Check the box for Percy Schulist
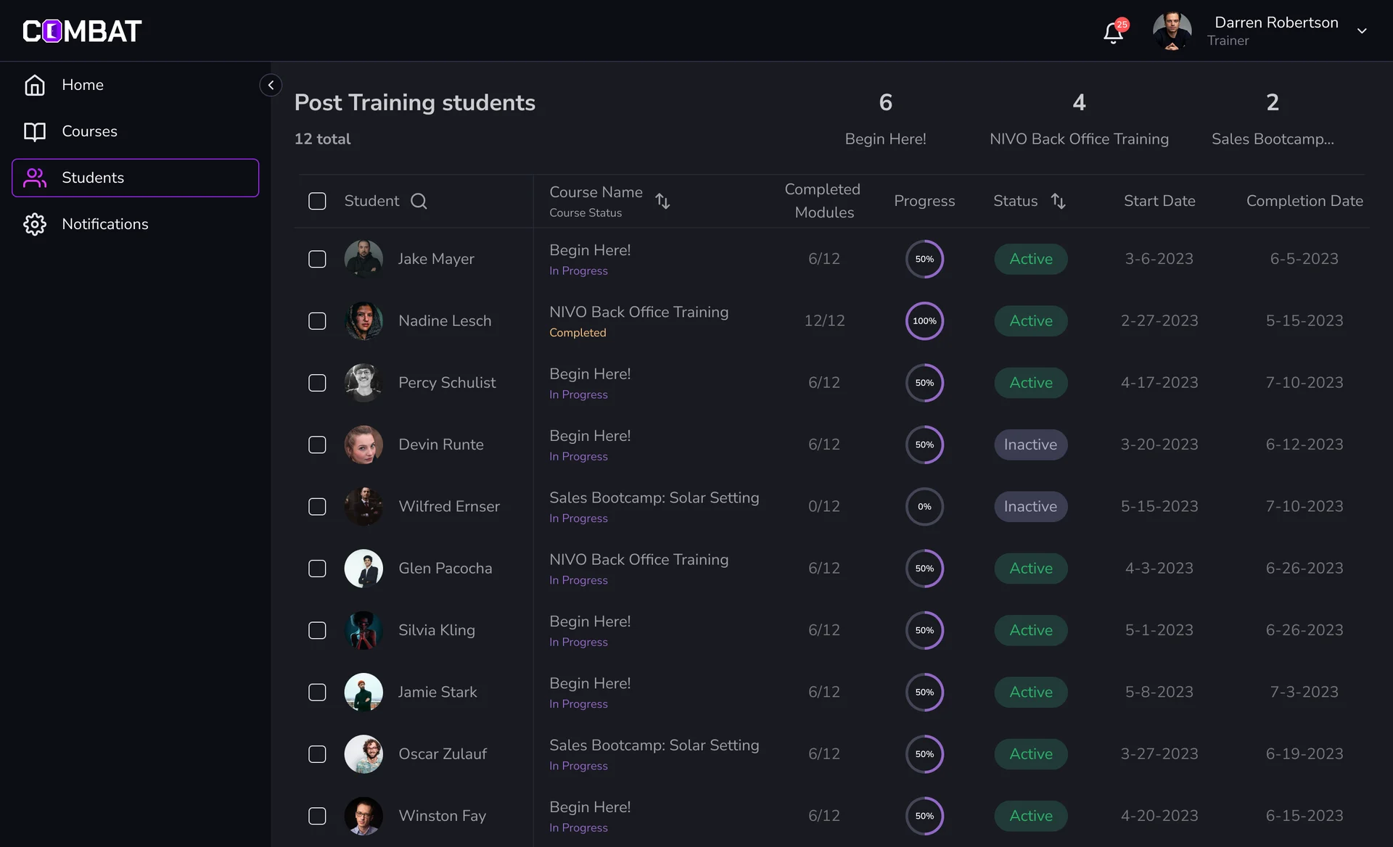This screenshot has height=847, width=1393. [x=317, y=383]
